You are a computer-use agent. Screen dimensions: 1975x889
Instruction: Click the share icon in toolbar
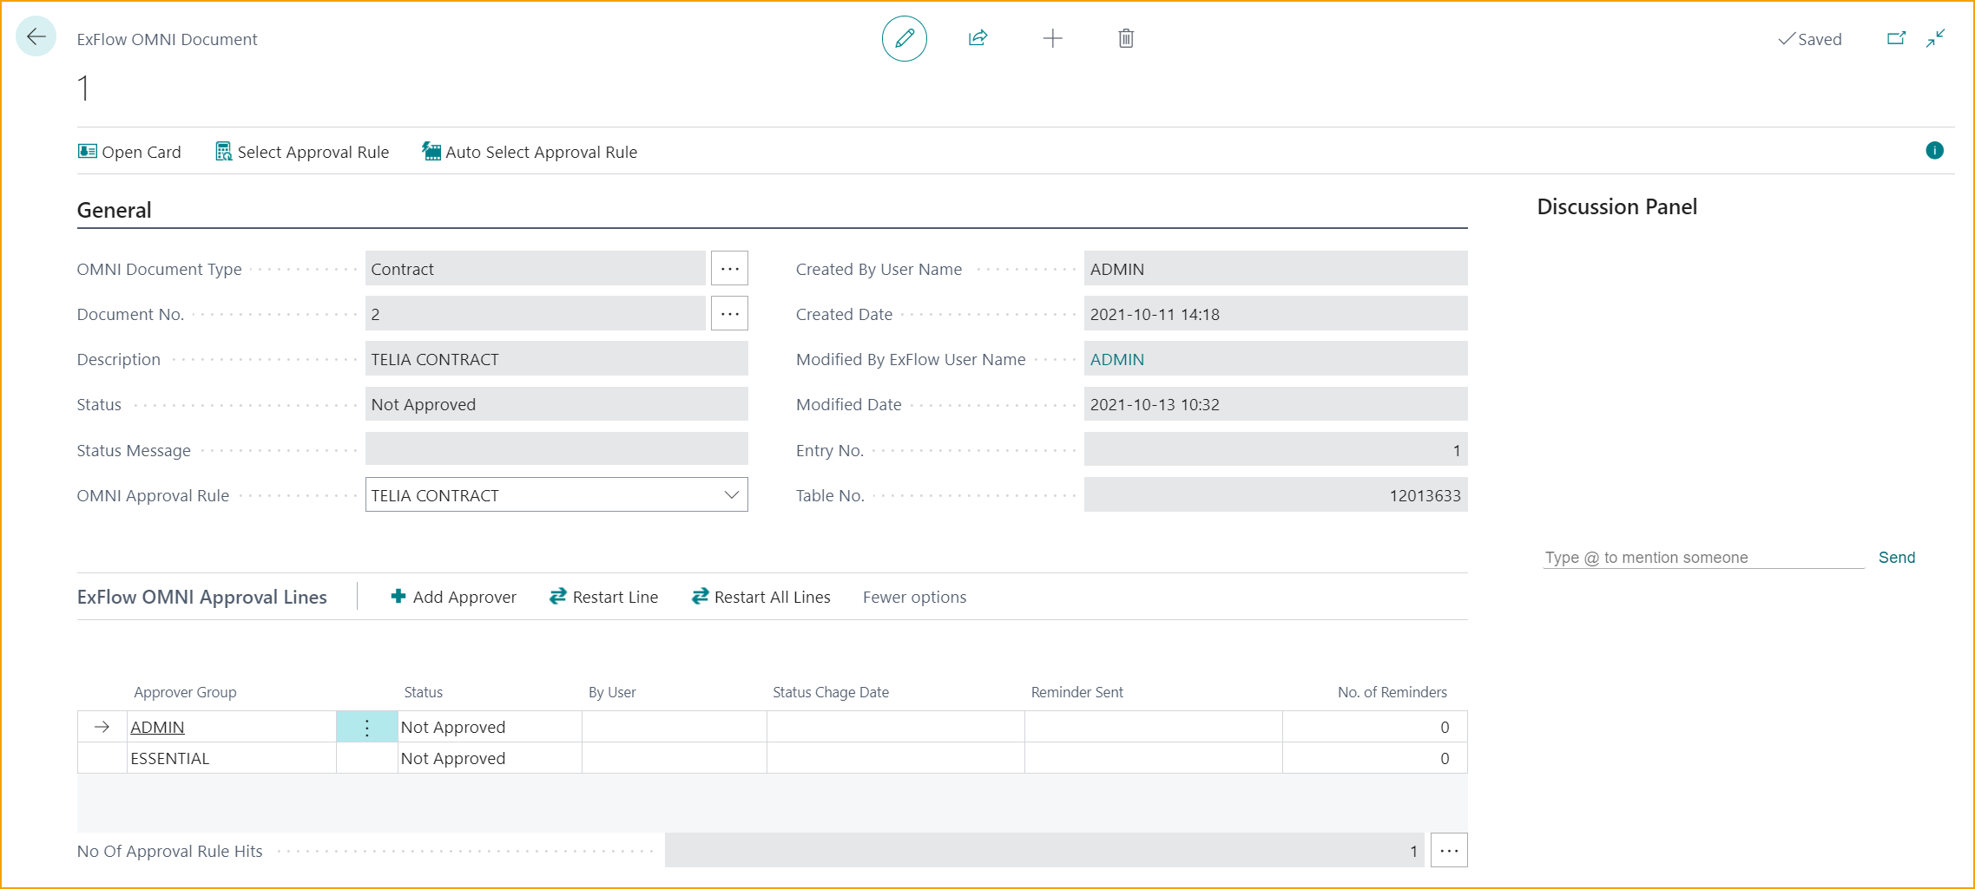[x=978, y=38]
